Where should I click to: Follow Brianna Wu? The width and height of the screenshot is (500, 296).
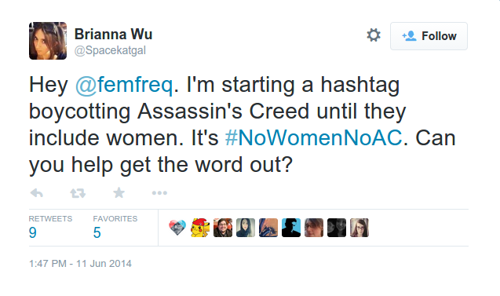click(x=429, y=36)
